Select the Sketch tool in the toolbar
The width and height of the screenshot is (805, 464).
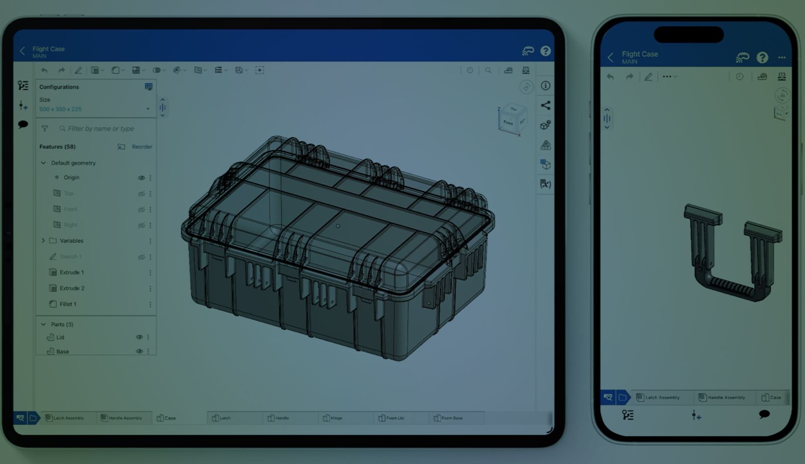(79, 70)
